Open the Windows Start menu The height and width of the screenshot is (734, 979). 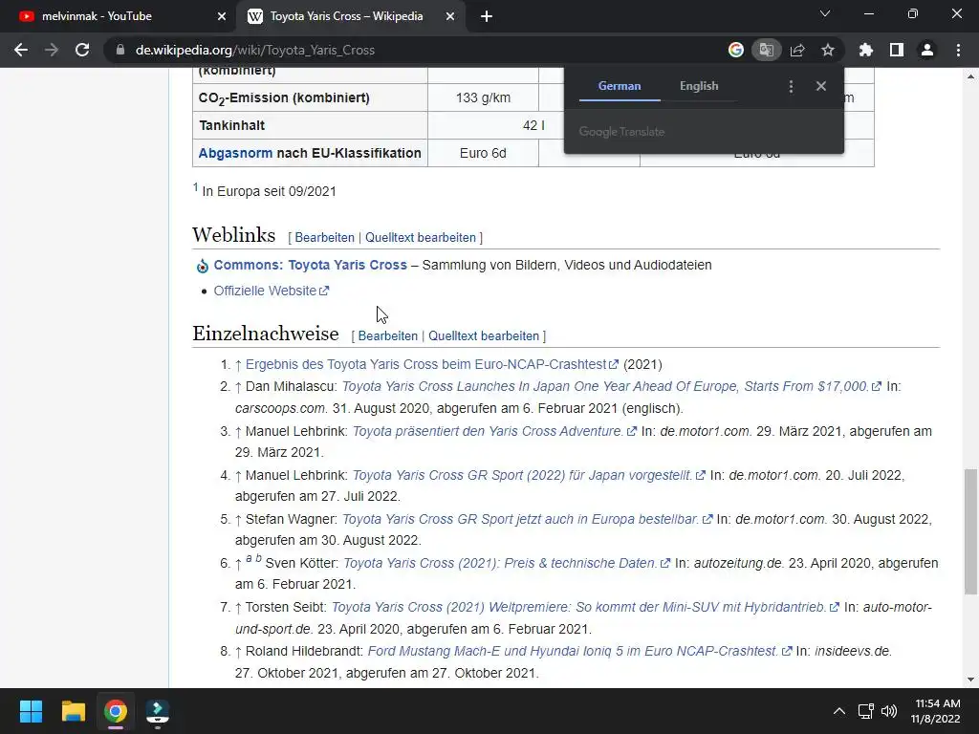pos(31,711)
